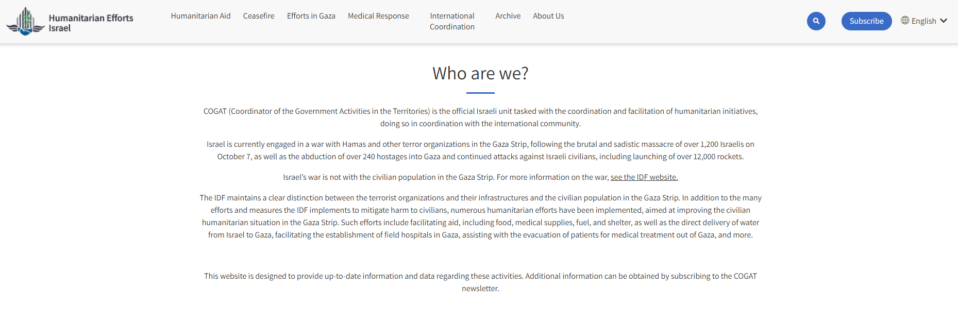The height and width of the screenshot is (321, 958).
Task: Click the globe icon beside English
Action: click(905, 21)
